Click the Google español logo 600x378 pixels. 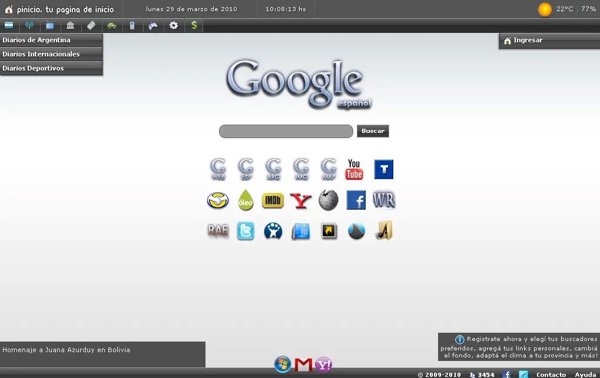pyautogui.click(x=299, y=84)
